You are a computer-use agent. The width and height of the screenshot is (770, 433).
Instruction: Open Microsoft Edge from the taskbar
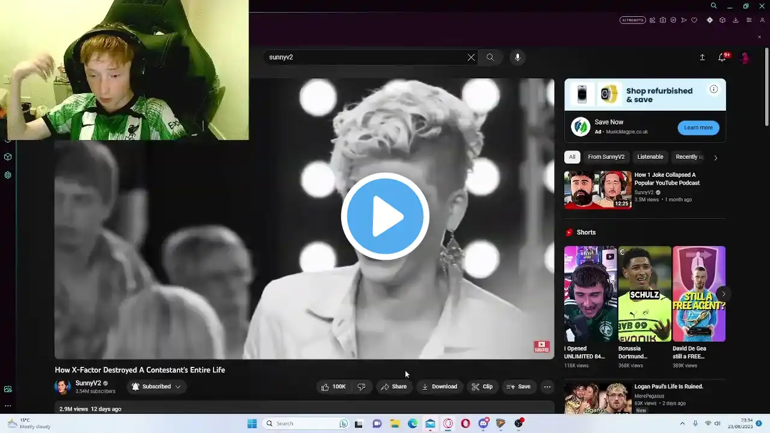413,423
